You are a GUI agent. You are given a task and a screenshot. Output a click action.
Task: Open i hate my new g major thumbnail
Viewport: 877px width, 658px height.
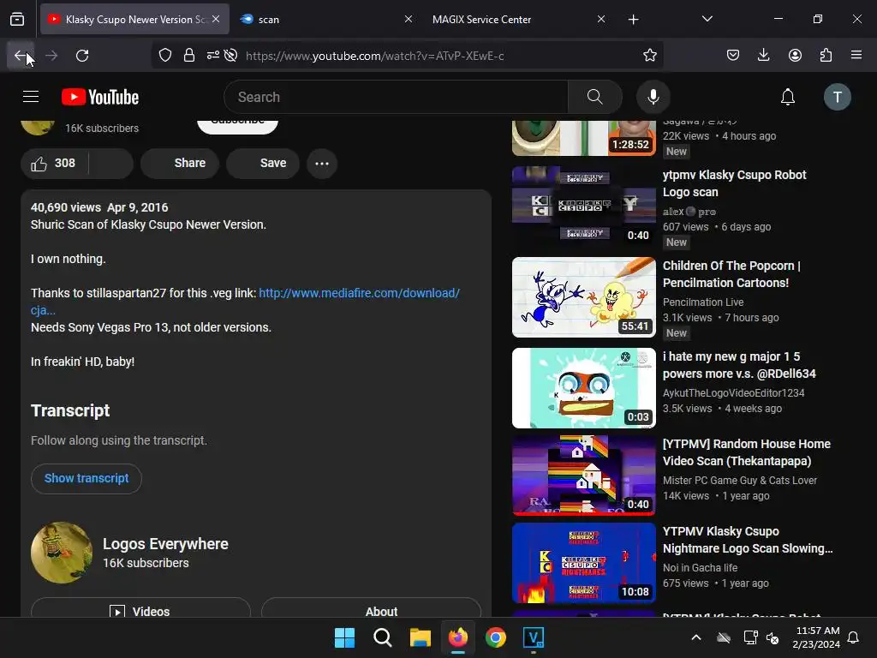click(583, 388)
